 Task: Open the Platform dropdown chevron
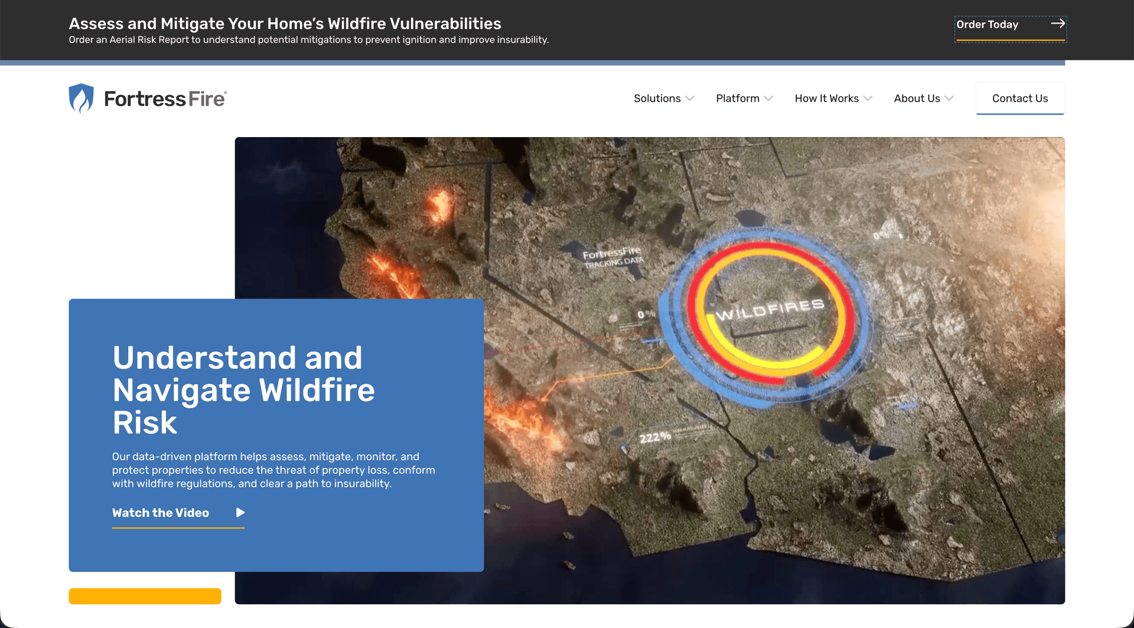(x=768, y=99)
